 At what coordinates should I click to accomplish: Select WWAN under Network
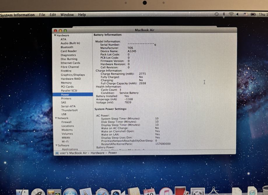pos(66,137)
